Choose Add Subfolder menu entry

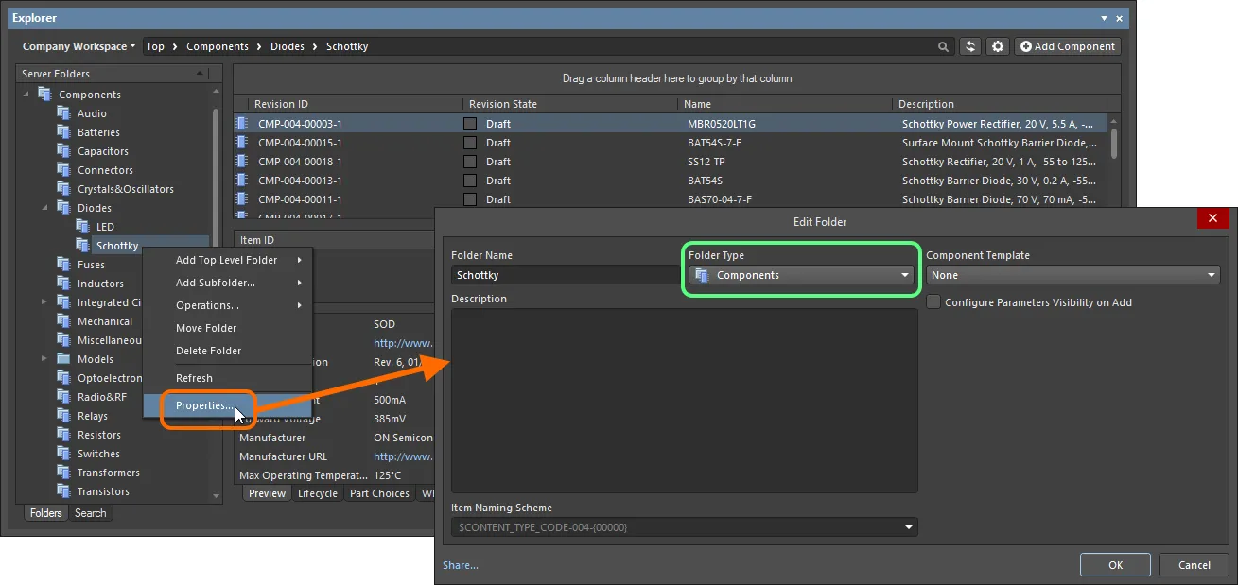pyautogui.click(x=227, y=283)
